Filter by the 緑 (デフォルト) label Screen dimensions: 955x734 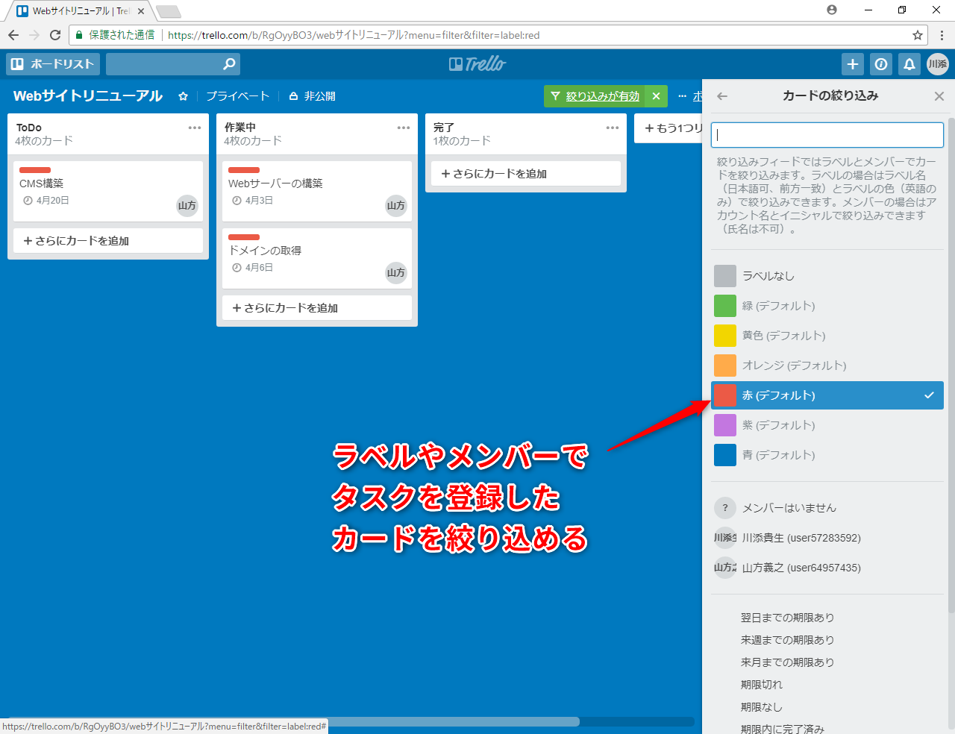click(827, 306)
